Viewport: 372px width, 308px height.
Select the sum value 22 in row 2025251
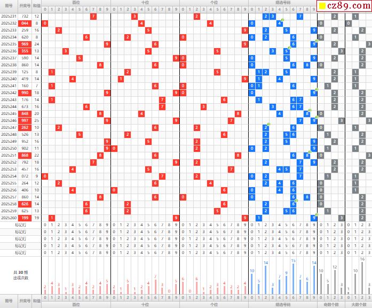pos(36,155)
